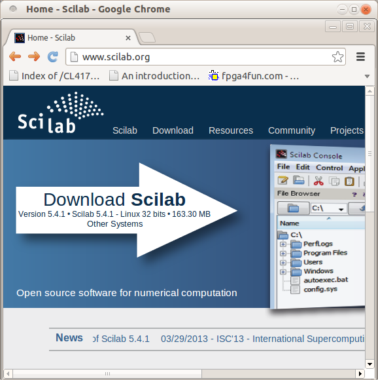Click the browser forward arrow
The height and width of the screenshot is (380, 378).
[x=34, y=57]
